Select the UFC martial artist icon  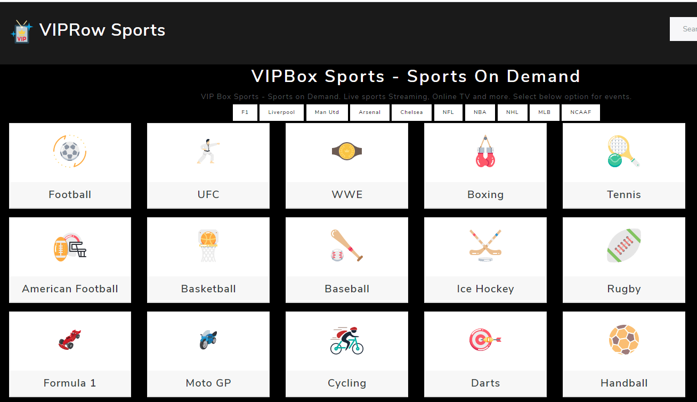[x=208, y=151]
